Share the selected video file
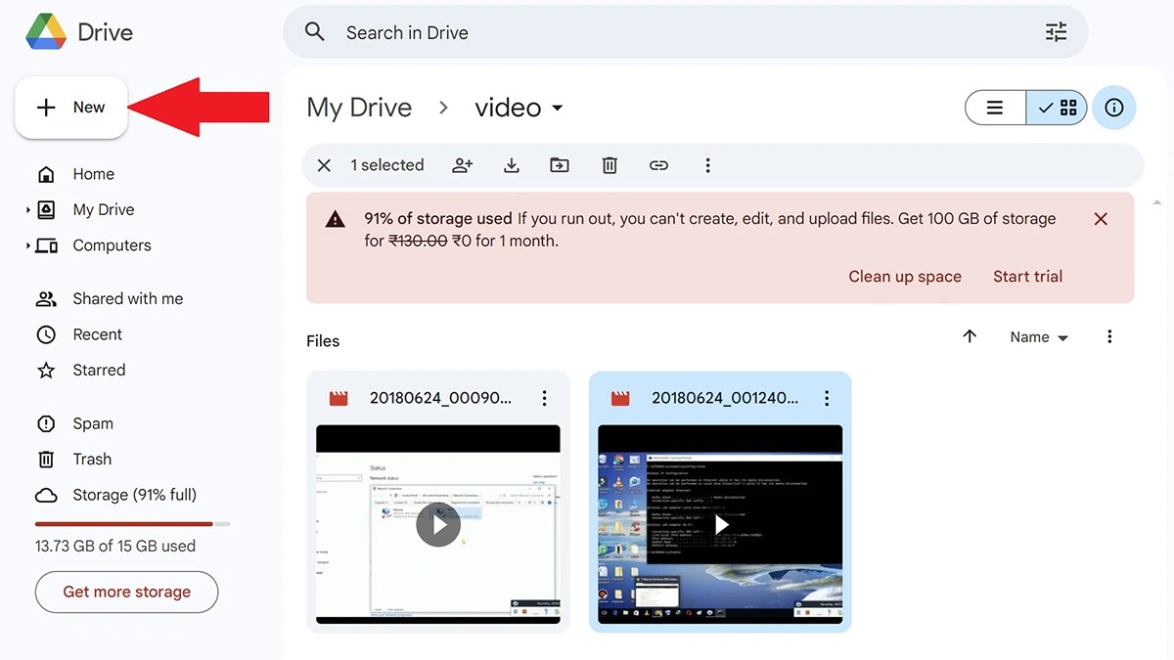Viewport: 1174px width, 660px height. (462, 164)
